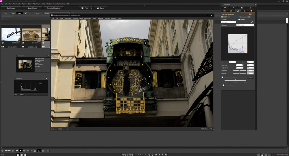The width and height of the screenshot is (289, 156).
Task: Click the Save button
Action: 100,8
